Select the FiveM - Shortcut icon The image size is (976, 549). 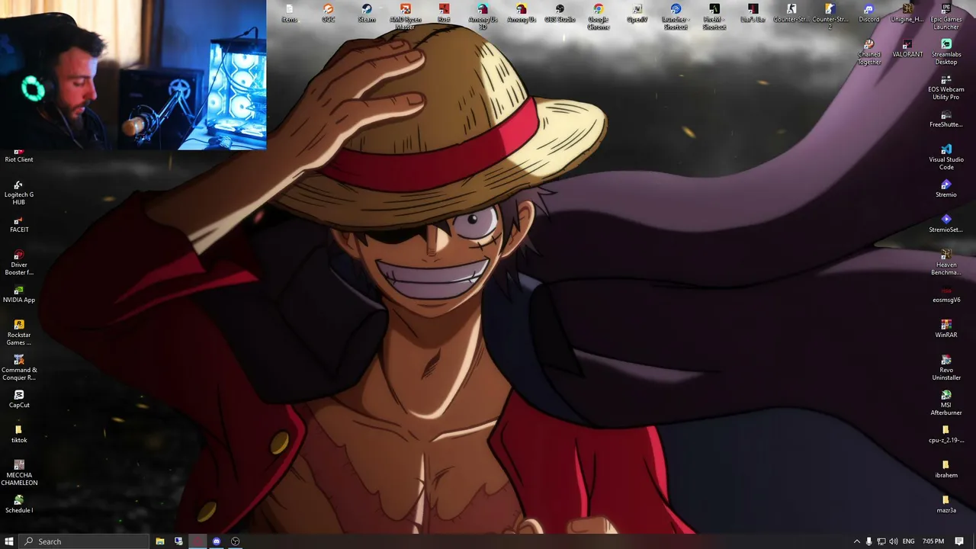coord(714,17)
